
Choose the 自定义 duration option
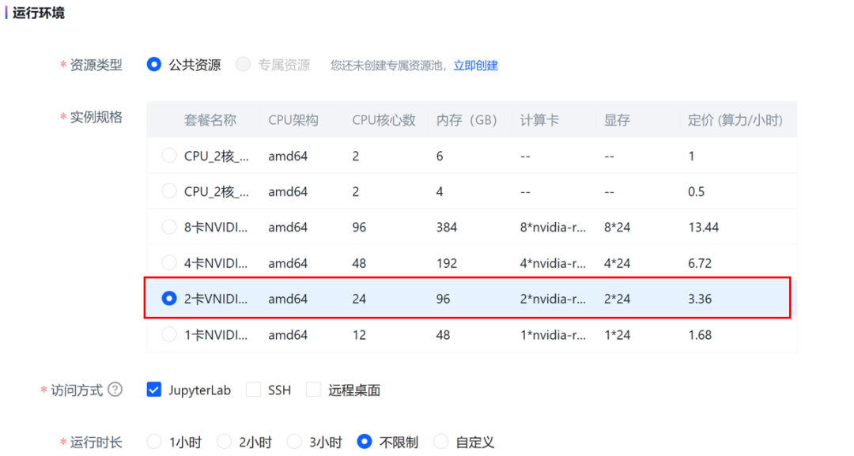click(440, 442)
